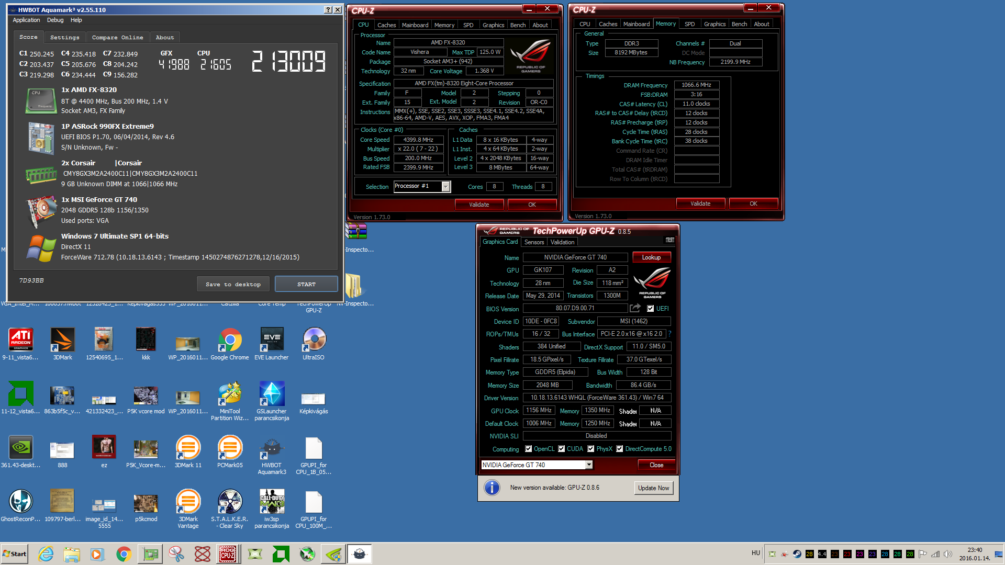The width and height of the screenshot is (1005, 565).
Task: Toggle the PhysX checkbox in GPU-Z
Action: tap(590, 449)
